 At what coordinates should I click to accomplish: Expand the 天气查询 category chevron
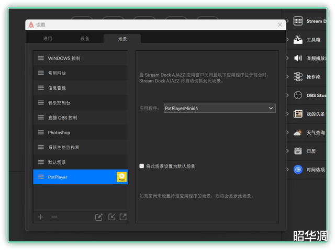[x=287, y=133]
